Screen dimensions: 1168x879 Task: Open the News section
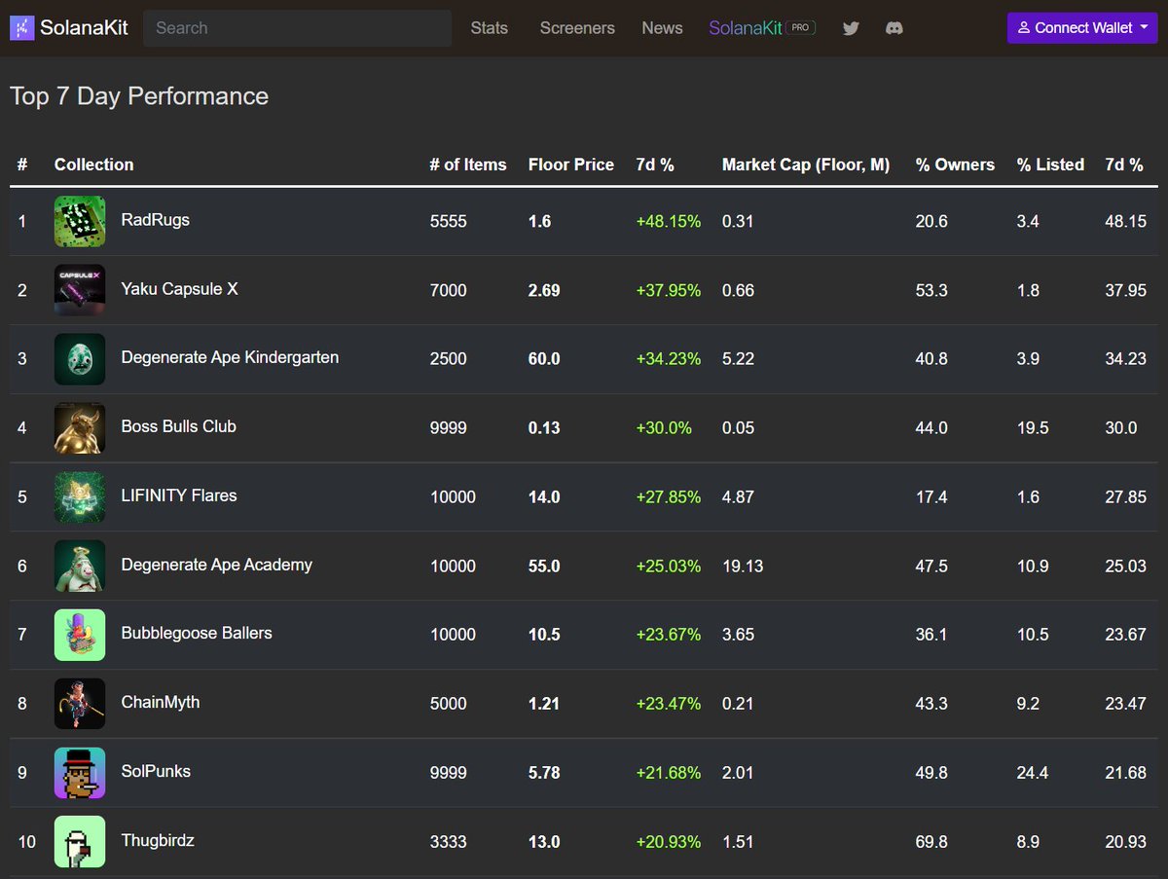[662, 28]
